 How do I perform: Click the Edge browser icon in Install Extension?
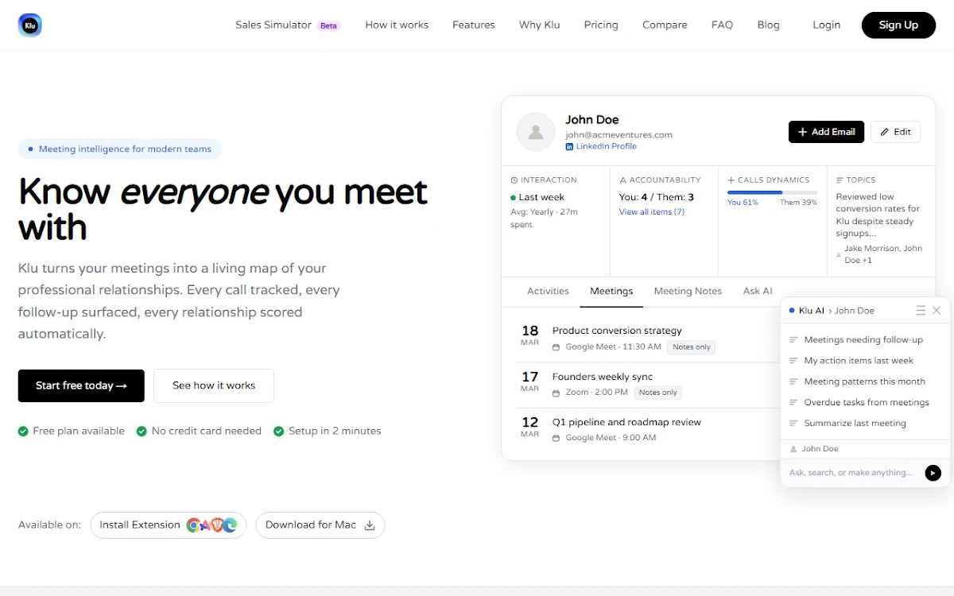pos(230,525)
